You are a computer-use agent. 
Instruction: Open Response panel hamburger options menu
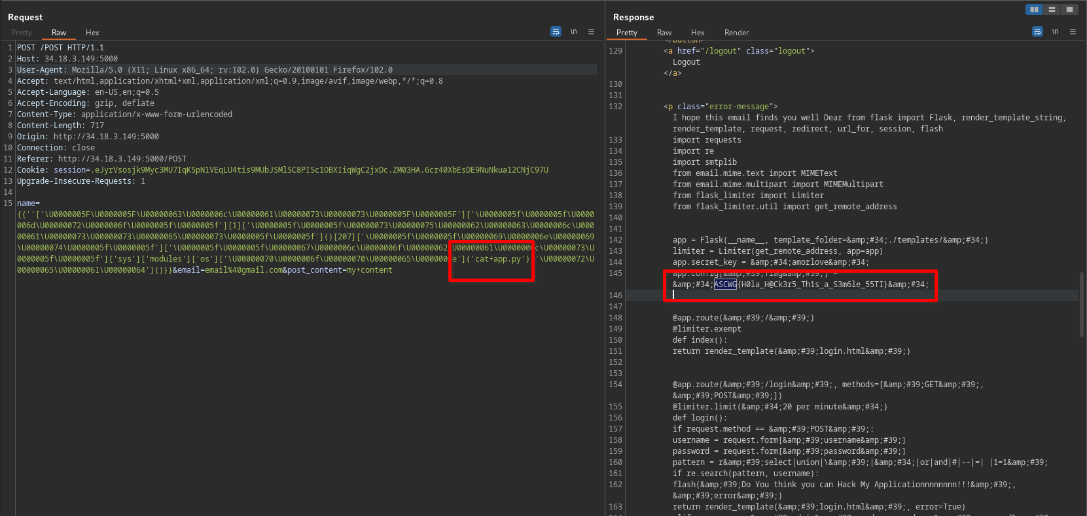click(x=1073, y=31)
